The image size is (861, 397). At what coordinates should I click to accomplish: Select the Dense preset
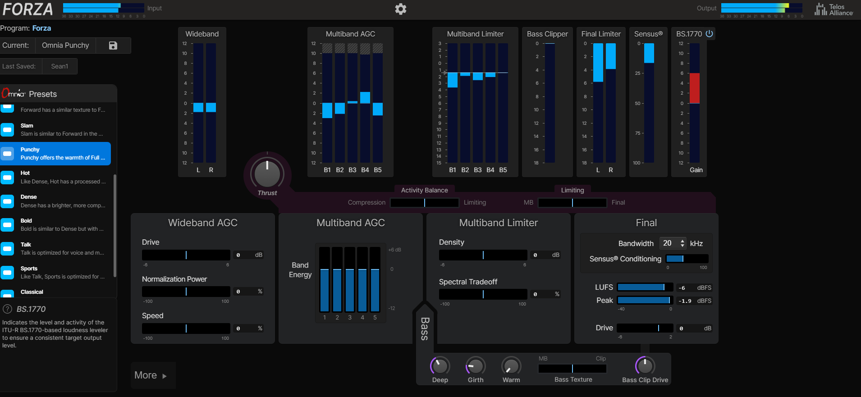55,201
